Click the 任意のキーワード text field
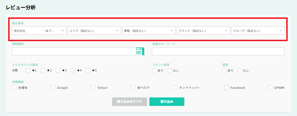Viewport: 297px width, 116px height. [x=218, y=51]
